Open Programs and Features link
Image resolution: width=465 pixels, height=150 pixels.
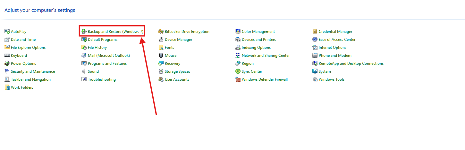pos(107,64)
